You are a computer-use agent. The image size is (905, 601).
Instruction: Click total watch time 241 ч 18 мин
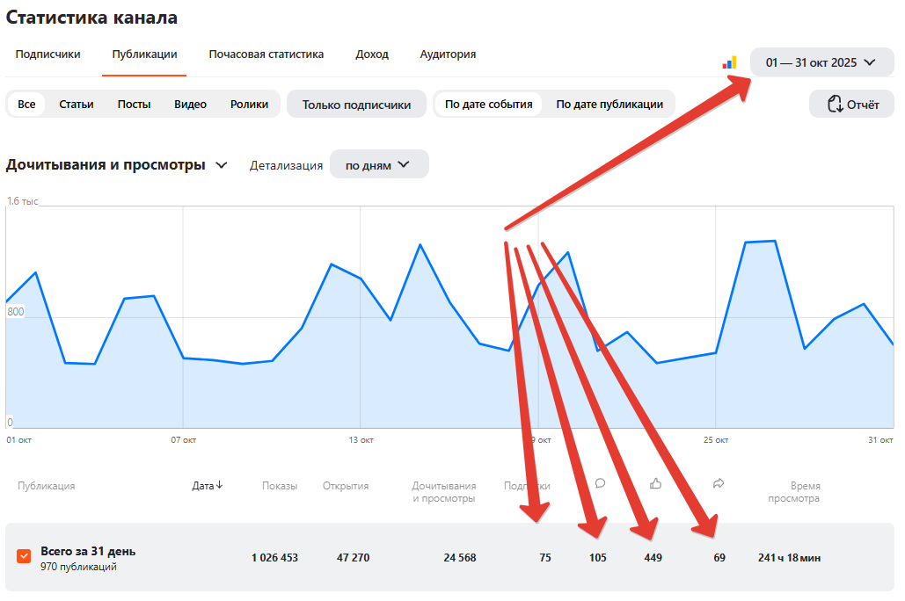point(789,558)
